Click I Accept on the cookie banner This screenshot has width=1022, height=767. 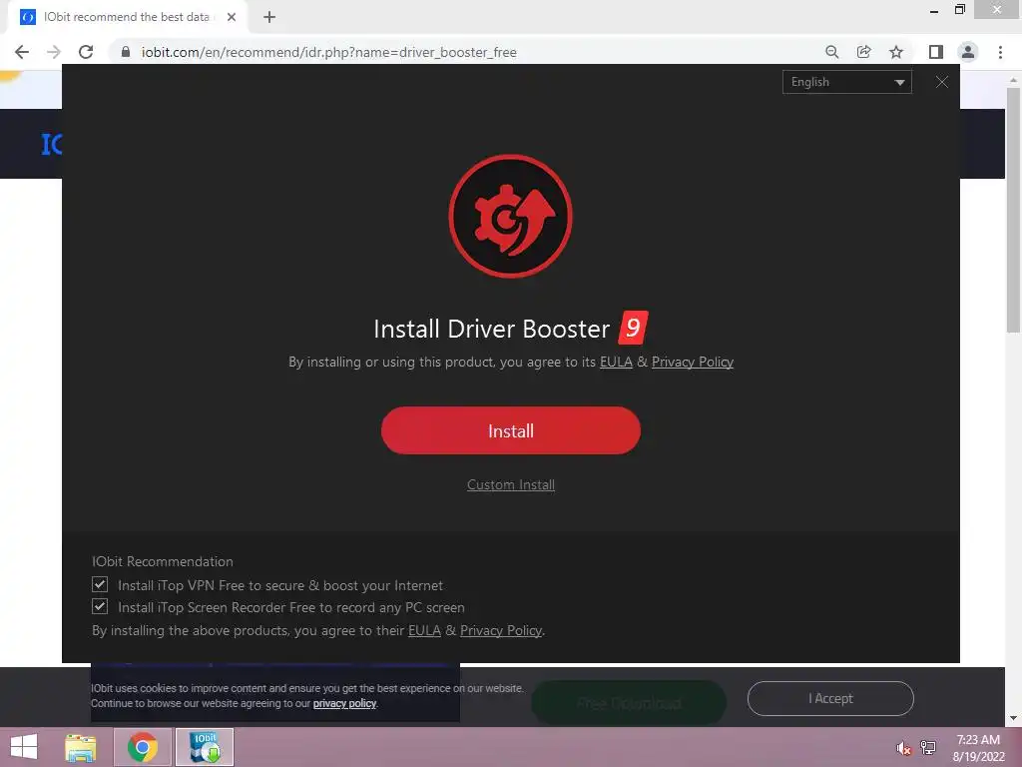pyautogui.click(x=830, y=698)
